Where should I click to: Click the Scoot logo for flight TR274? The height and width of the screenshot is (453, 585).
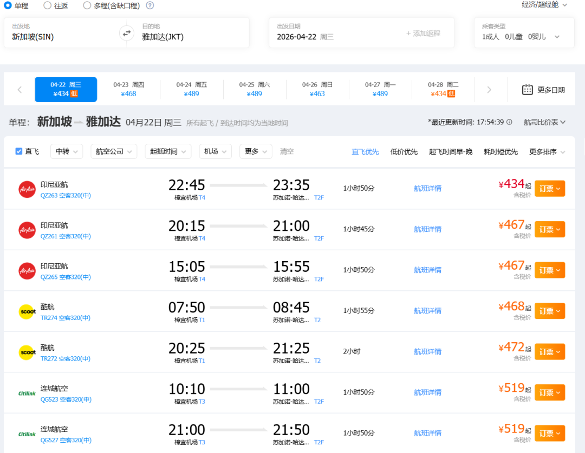coord(27,311)
